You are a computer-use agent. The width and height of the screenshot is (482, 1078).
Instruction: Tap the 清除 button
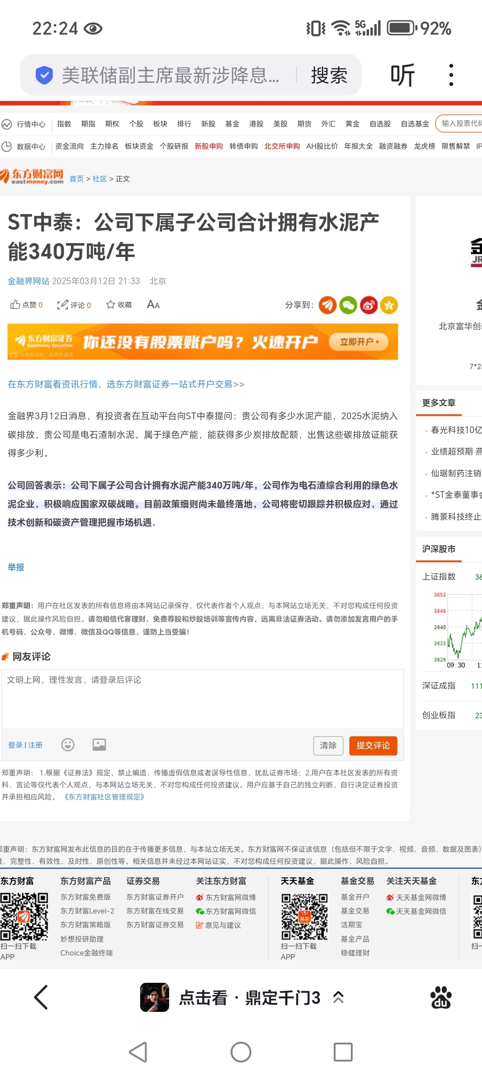click(x=328, y=745)
